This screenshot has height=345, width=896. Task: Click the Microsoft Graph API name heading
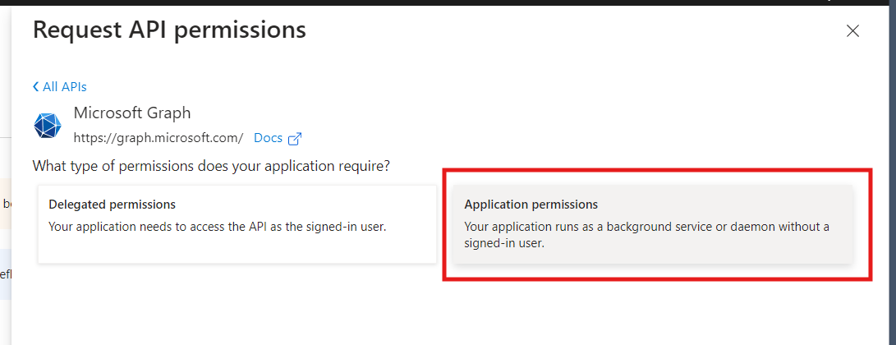[x=132, y=113]
